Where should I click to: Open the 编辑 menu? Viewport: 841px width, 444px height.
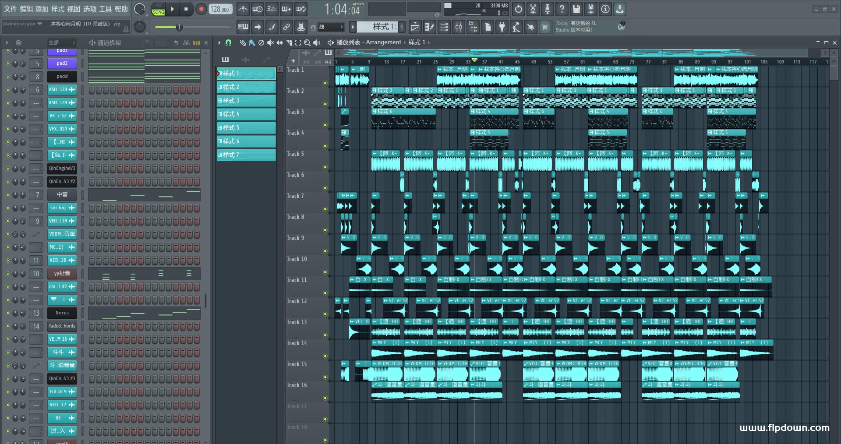26,9
